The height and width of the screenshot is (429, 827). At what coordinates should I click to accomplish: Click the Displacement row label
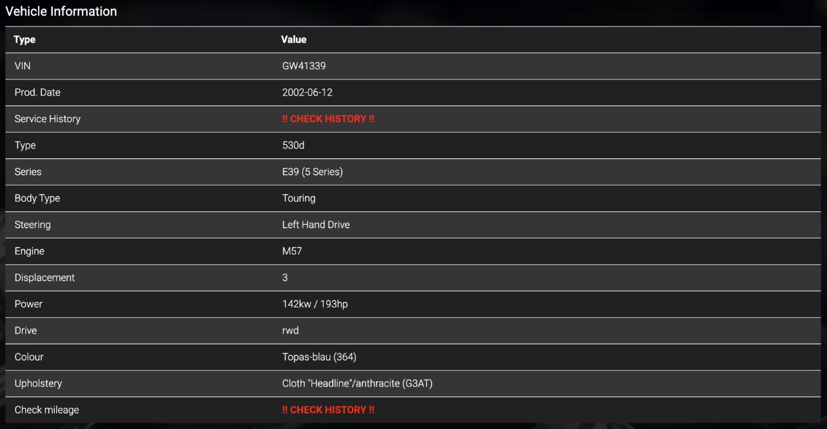[45, 278]
